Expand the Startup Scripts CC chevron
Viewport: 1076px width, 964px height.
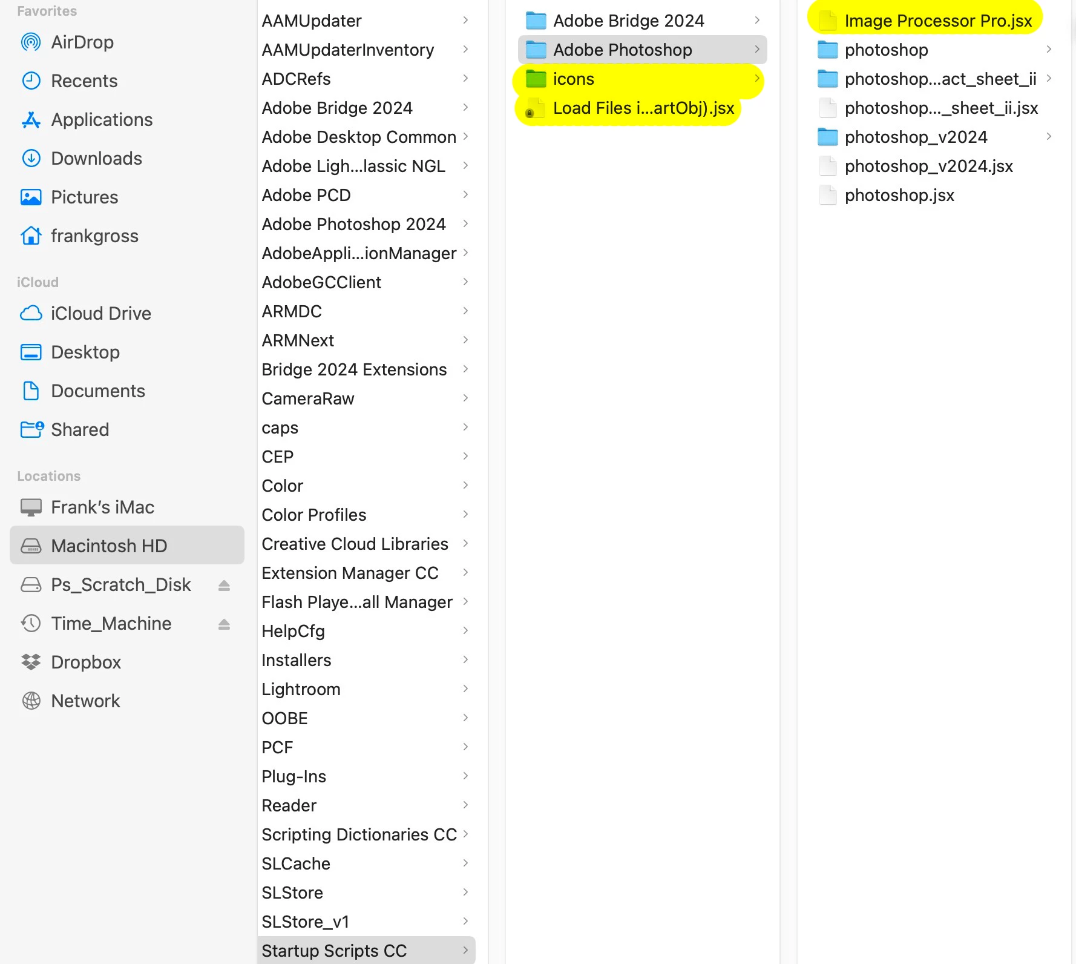tap(465, 950)
